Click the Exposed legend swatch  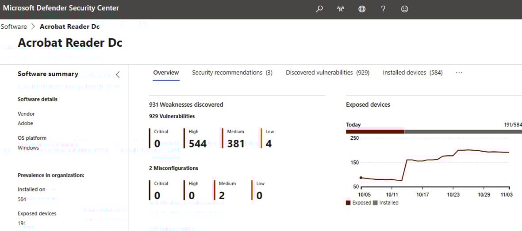(x=348, y=202)
